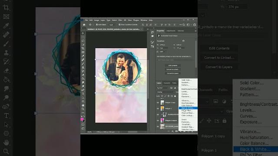Viewport: 278px width, 156px height.
Task: Toggle pixel layer filter in Layers panel
Action: 171,88
